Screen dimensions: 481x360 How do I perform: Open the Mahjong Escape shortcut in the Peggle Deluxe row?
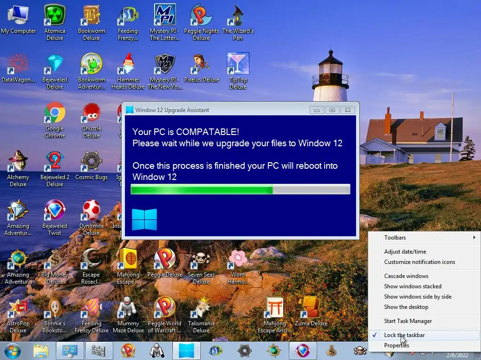click(x=128, y=266)
